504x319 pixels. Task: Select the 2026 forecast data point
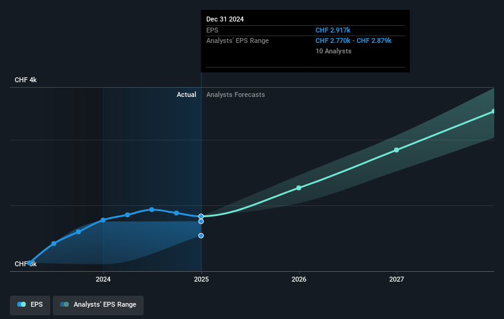(x=298, y=188)
